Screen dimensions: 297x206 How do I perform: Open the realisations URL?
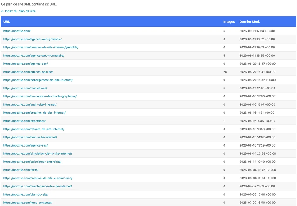pos(25,88)
